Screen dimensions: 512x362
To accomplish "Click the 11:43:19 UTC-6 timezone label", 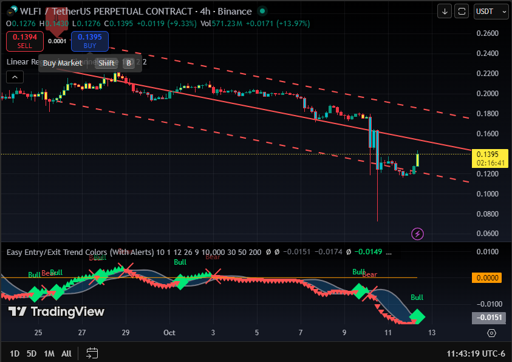I will (476, 353).
